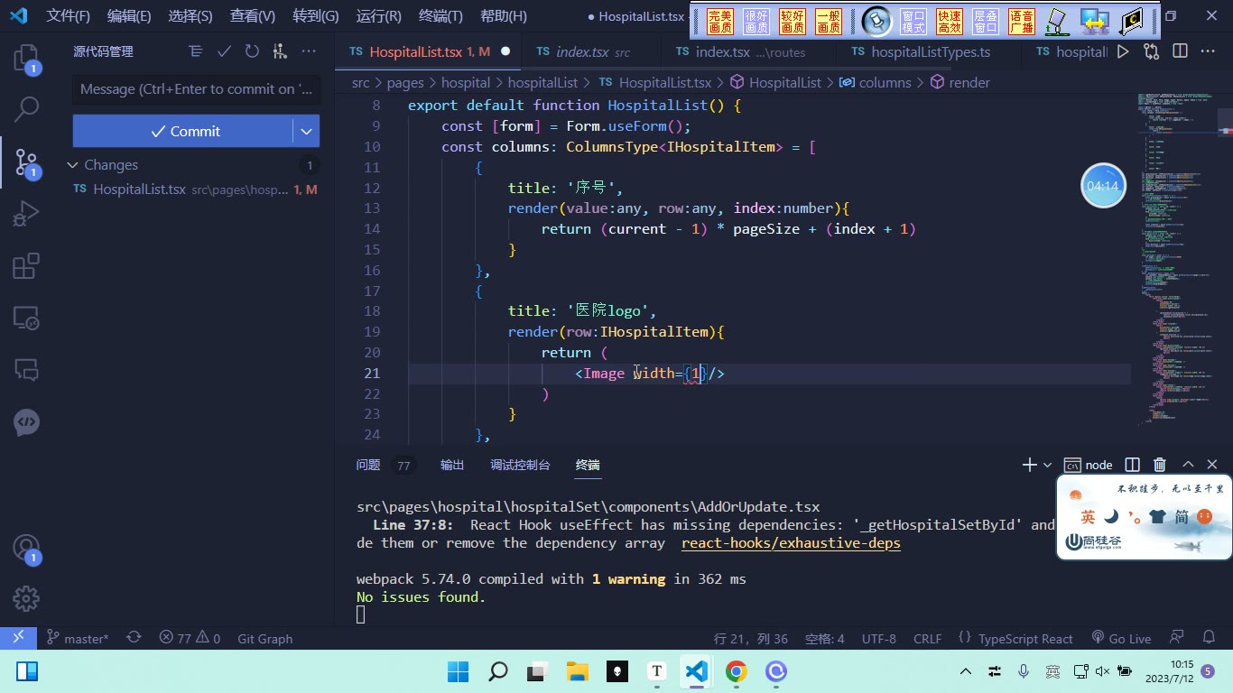The height and width of the screenshot is (693, 1233).
Task: Refresh source control changes
Action: (252, 52)
